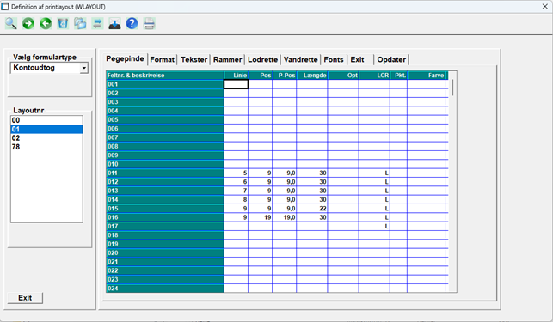The image size is (553, 322).
Task: Open the Fonts tab
Action: (334, 59)
